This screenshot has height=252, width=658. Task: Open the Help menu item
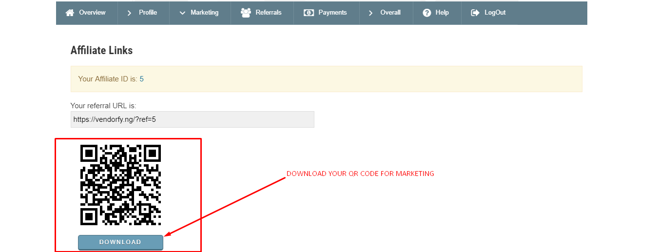point(437,13)
